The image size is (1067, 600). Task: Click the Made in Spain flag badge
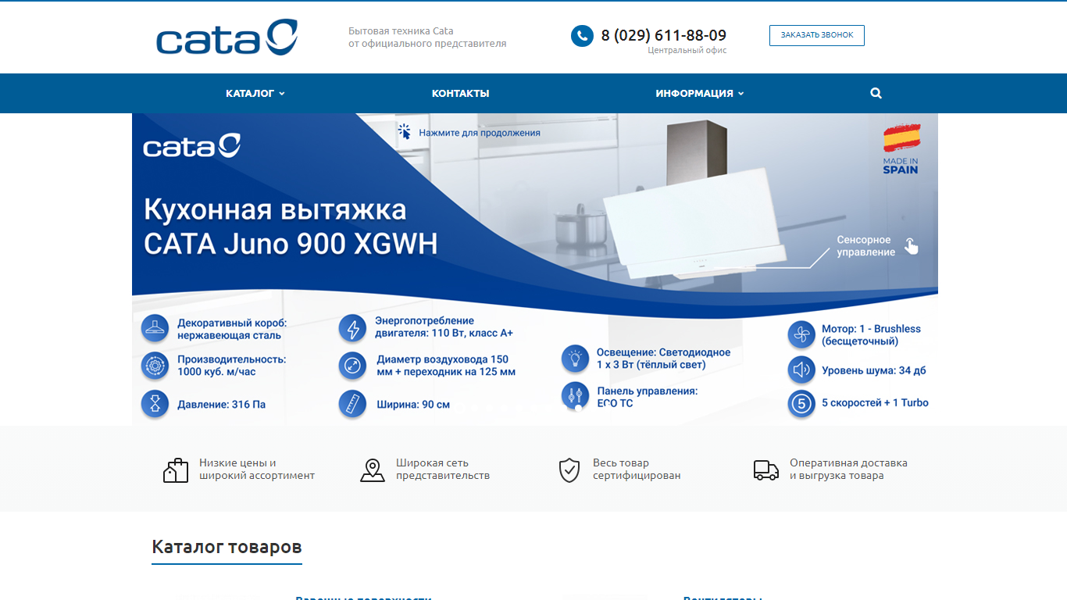[901, 149]
